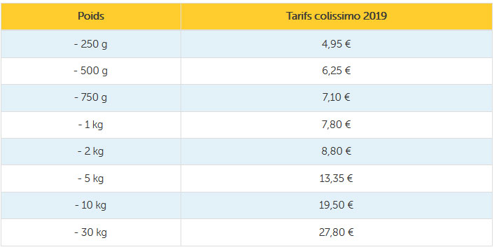The height and width of the screenshot is (252, 499).
Task: Select the 7,10 € price cell
Action: 337,98
